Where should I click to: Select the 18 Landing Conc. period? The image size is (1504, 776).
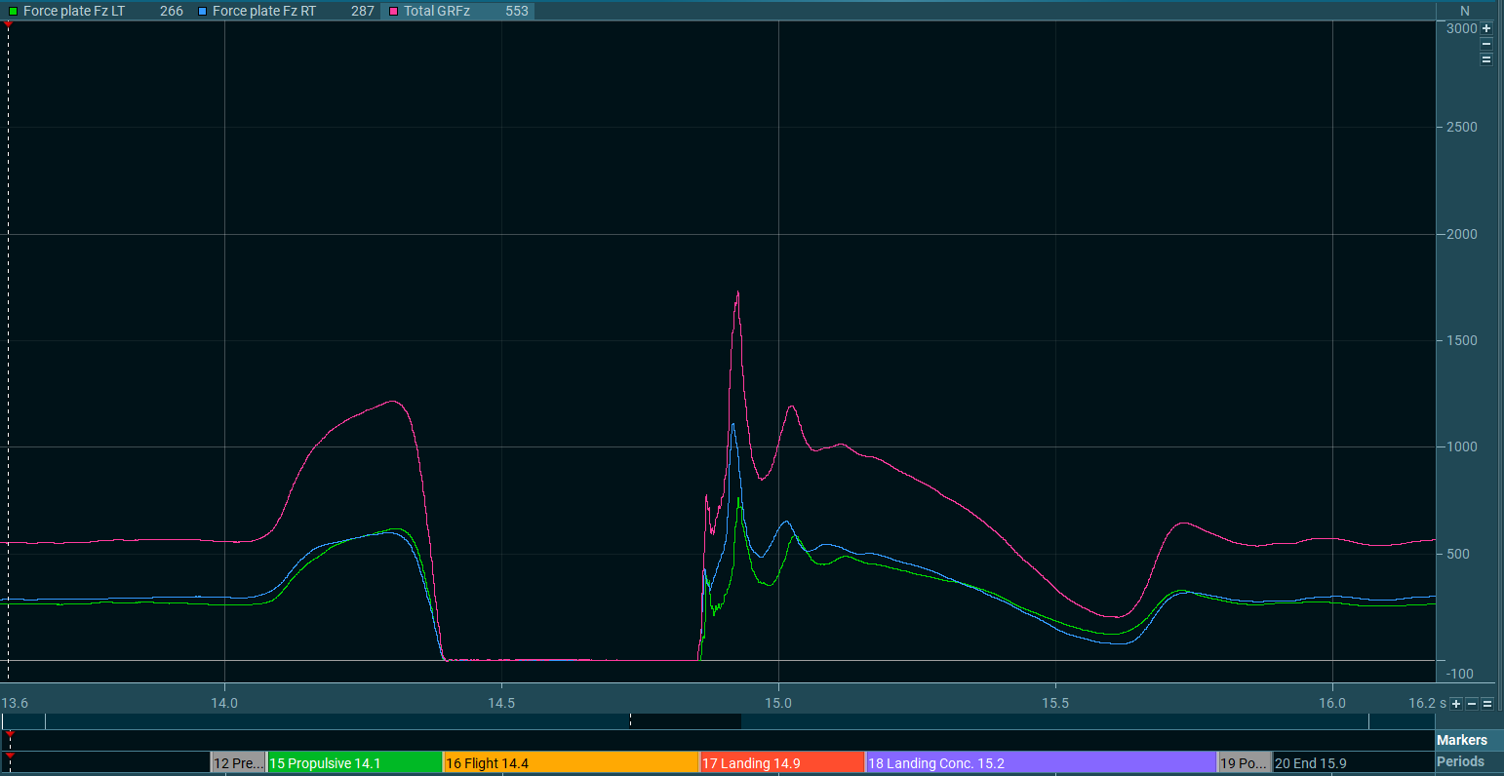1041,762
